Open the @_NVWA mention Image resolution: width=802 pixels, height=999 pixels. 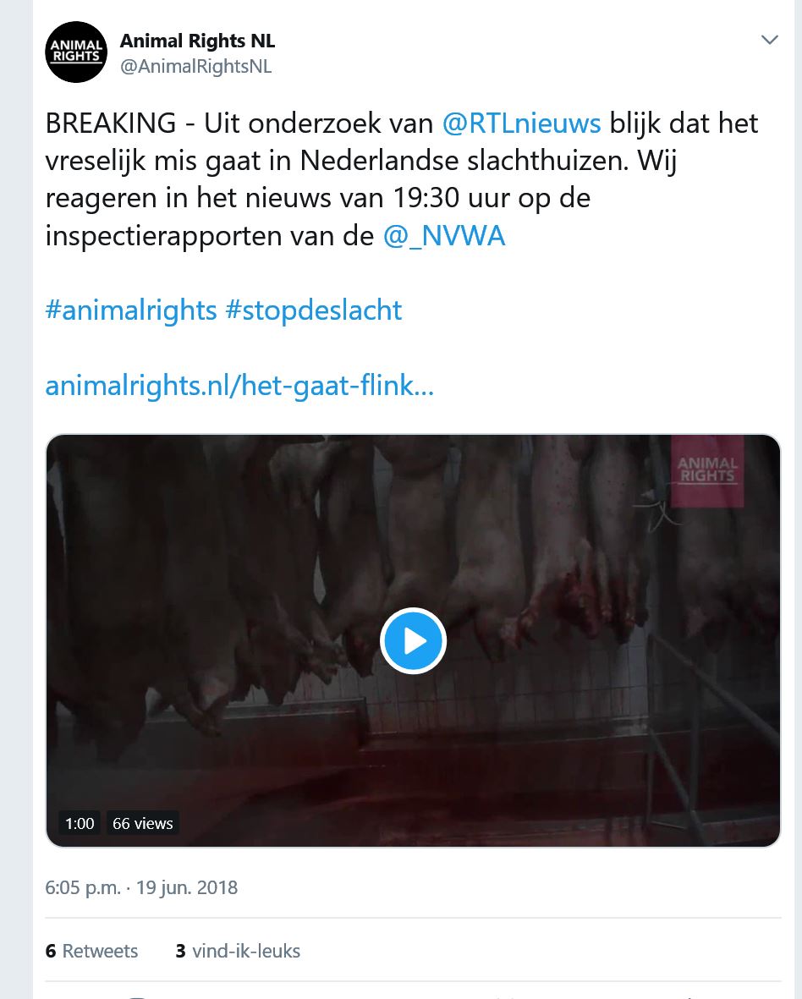[444, 236]
